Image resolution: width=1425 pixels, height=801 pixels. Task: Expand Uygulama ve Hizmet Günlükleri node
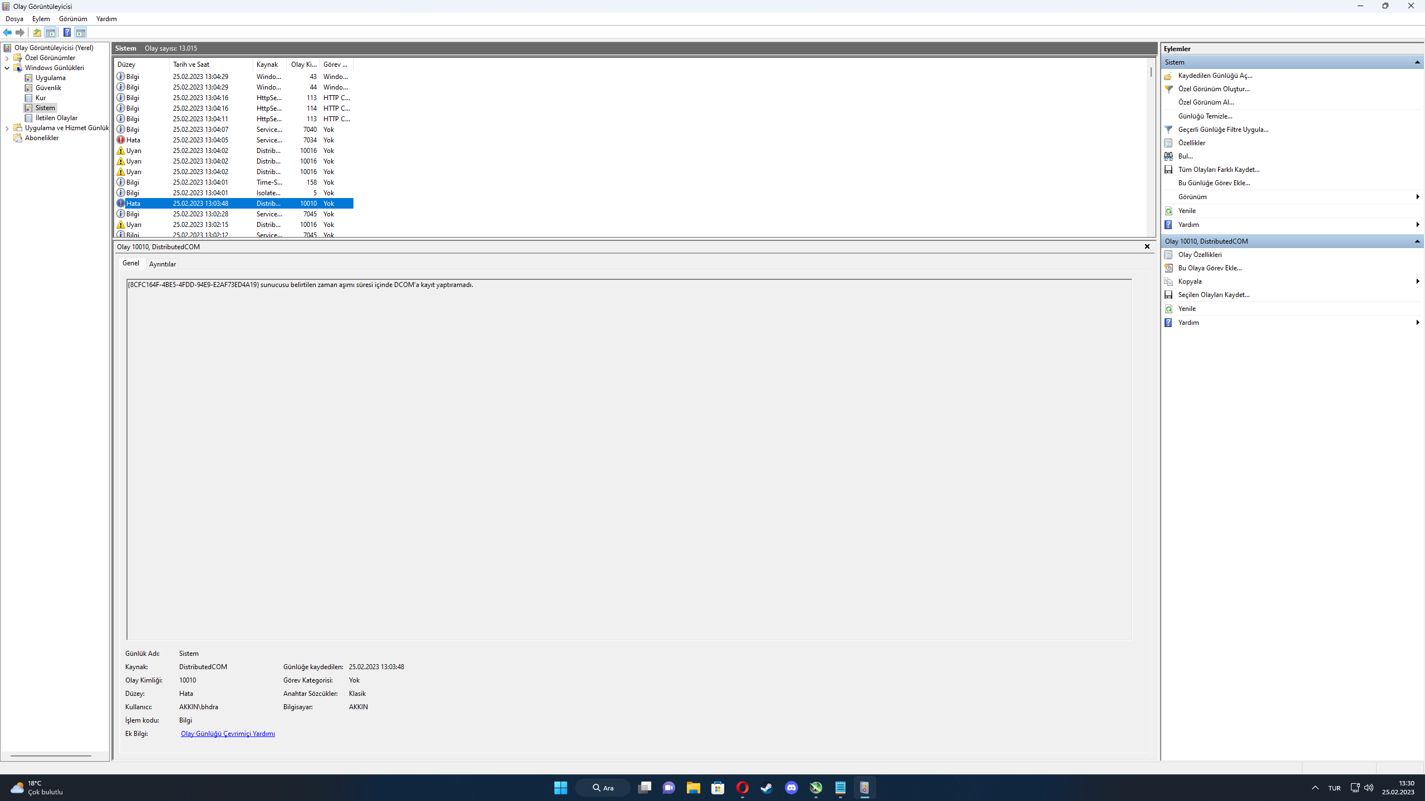pyautogui.click(x=7, y=128)
